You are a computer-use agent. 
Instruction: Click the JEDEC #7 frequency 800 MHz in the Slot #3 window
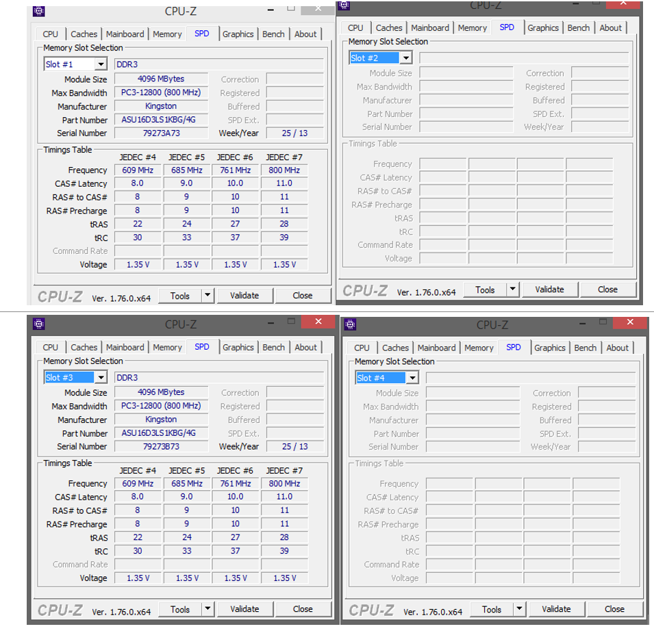point(284,483)
